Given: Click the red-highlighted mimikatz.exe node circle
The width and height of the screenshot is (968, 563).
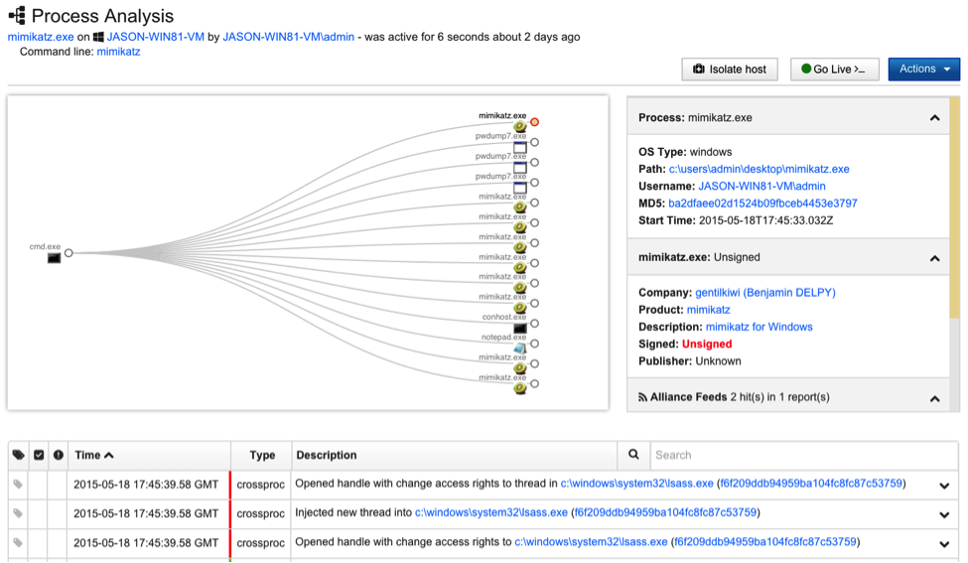Looking at the screenshot, I should pyautogui.click(x=534, y=122).
